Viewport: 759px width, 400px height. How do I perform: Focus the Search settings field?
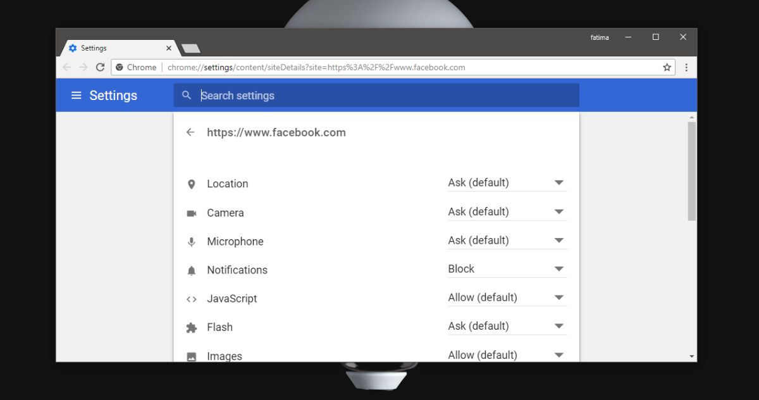click(376, 96)
